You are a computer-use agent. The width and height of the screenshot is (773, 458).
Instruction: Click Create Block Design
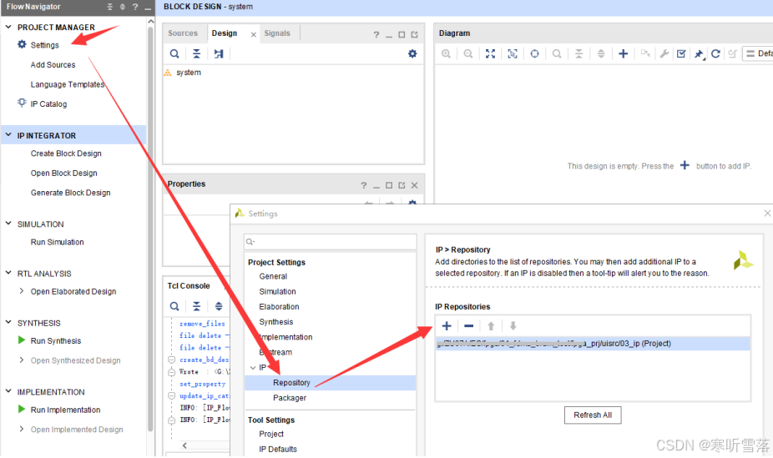[x=66, y=154]
